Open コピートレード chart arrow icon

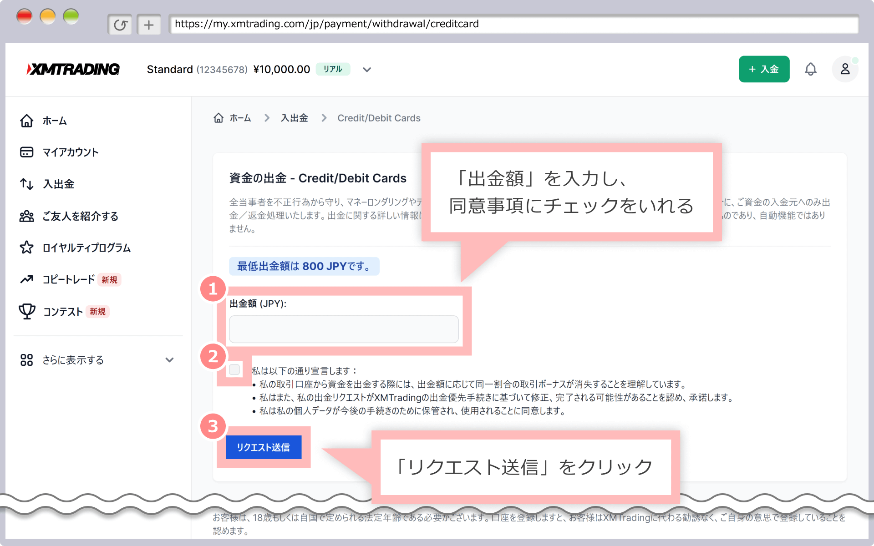point(26,279)
